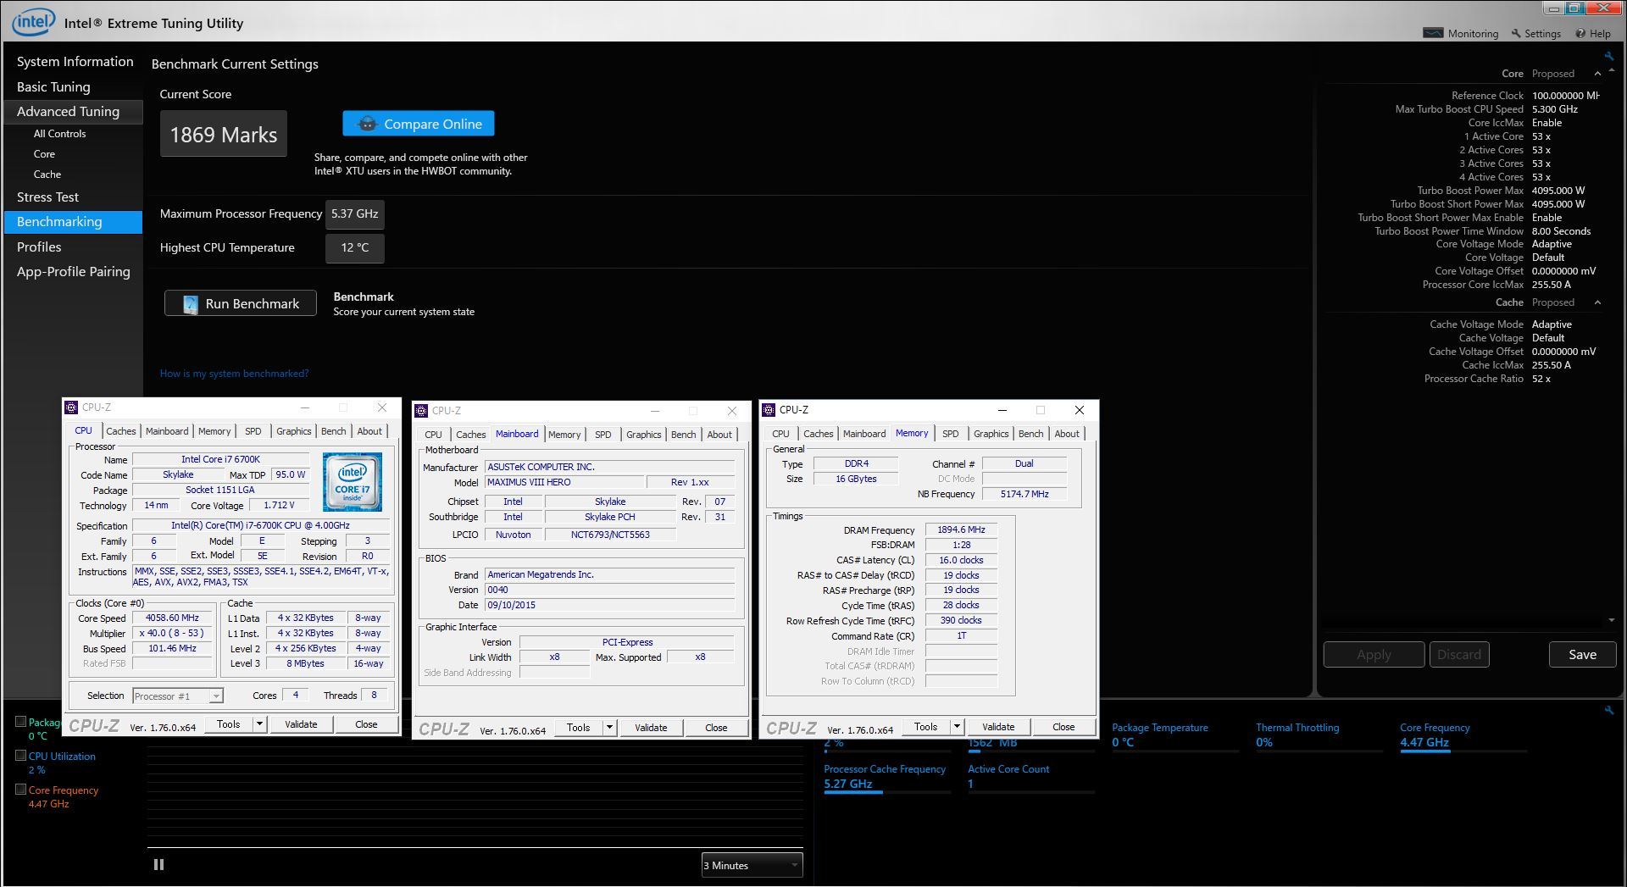Click wrench icon above monitoring tiles
The image size is (1627, 887).
(1608, 710)
